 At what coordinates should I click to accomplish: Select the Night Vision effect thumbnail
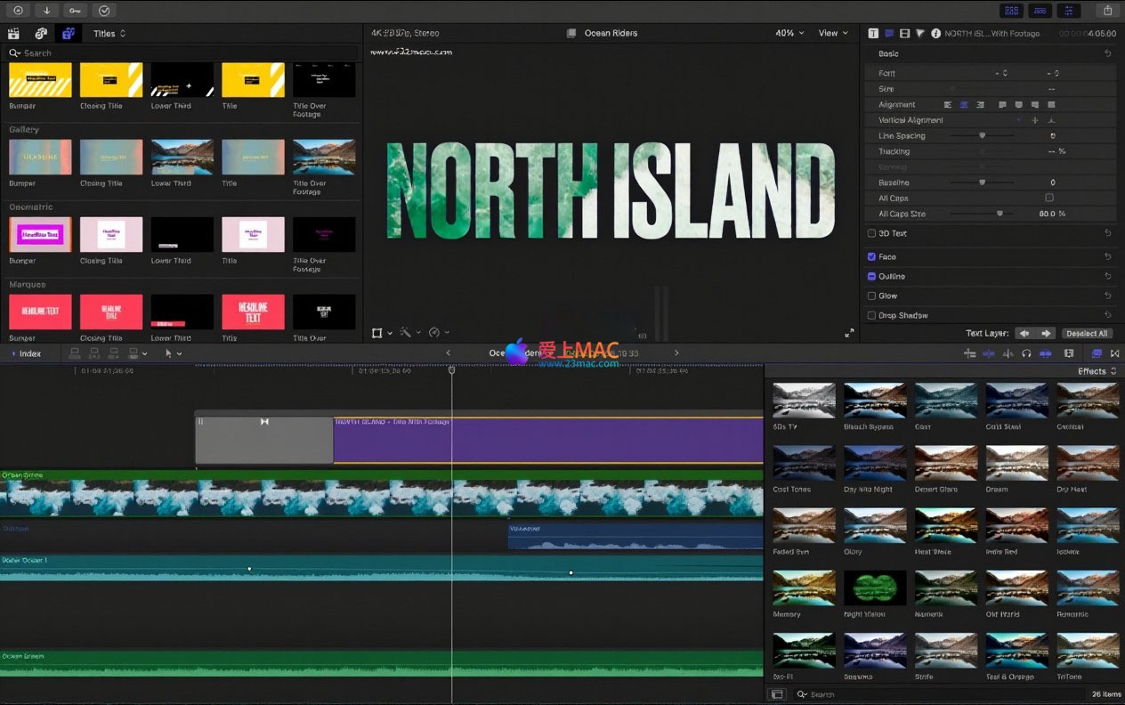click(875, 588)
